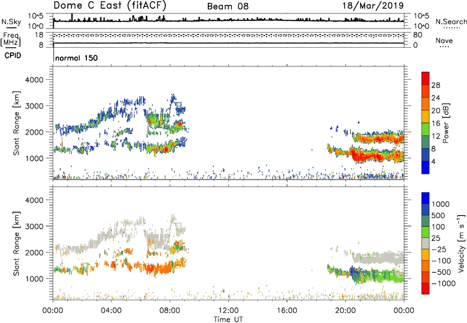467x323 pixels.
Task: Click the "Power [dB]" colorbar title
Action: (445, 124)
